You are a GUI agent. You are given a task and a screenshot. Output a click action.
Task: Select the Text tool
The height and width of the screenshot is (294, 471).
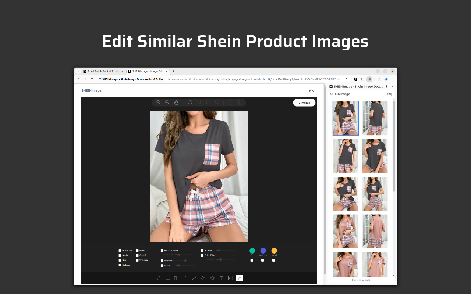pos(221,278)
